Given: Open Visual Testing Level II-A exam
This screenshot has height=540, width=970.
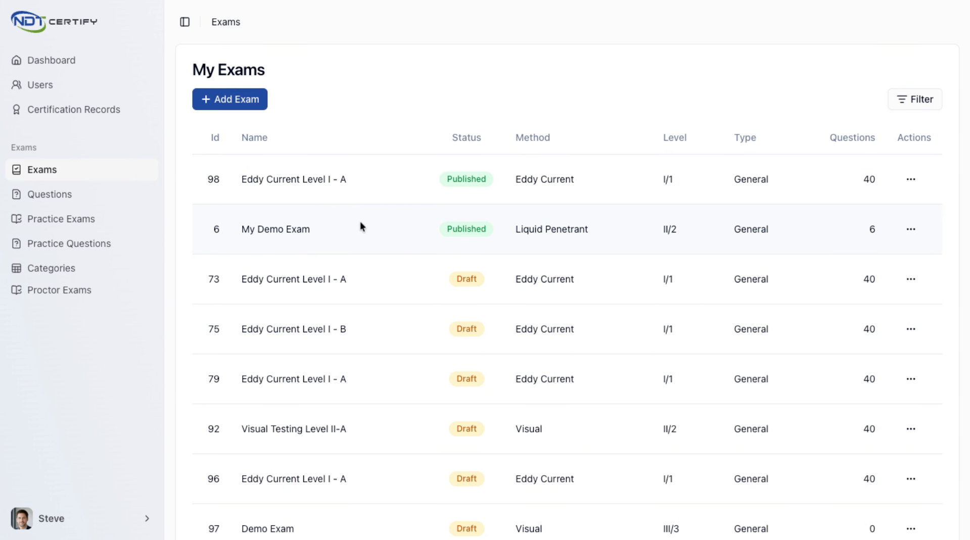Looking at the screenshot, I should point(294,429).
